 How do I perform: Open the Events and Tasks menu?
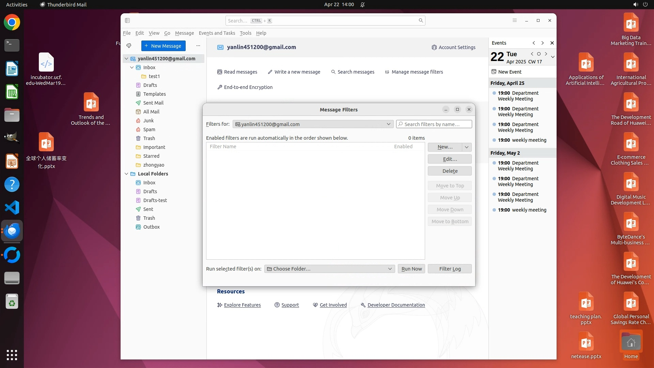point(217,33)
